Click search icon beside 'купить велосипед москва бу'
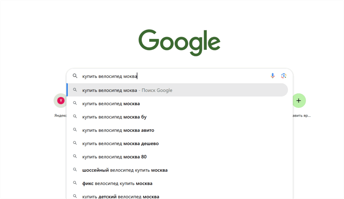This screenshot has width=344, height=199. point(75,116)
